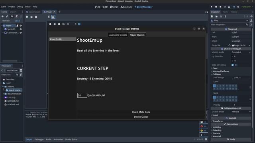Open the scene tree search filter icon
The width and height of the screenshot is (255, 143).
coord(12,16)
